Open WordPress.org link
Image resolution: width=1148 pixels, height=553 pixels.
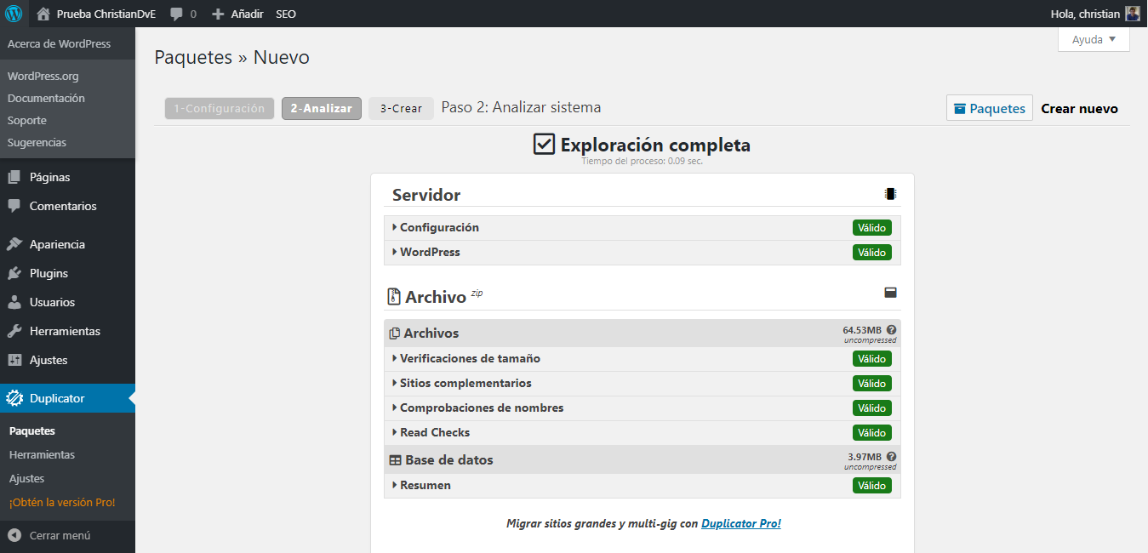43,77
